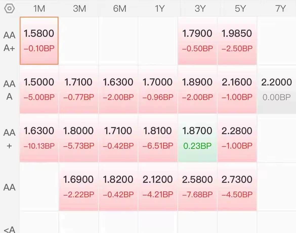
Task: Open the gray AAA 7Y cell 2.2000
Action: [277, 89]
